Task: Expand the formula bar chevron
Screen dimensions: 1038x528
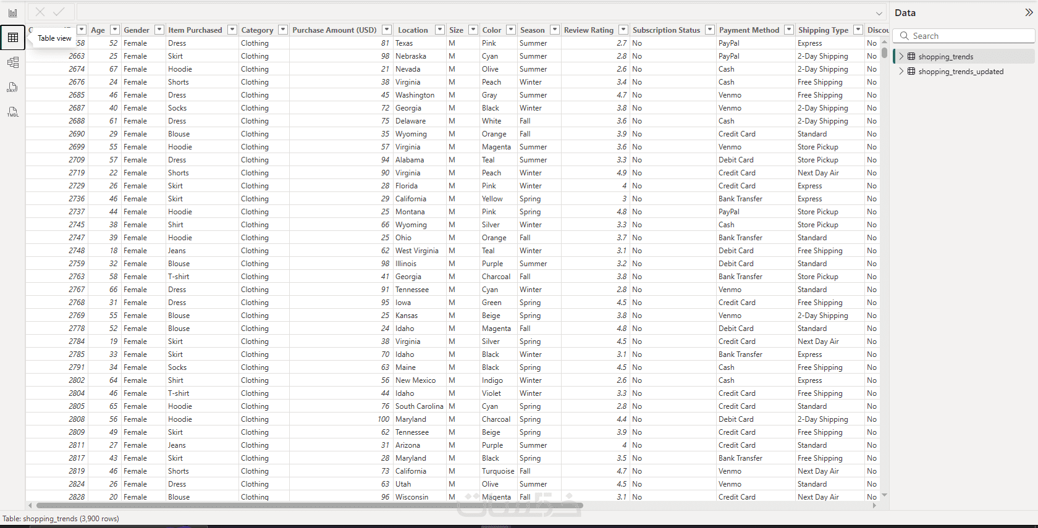Action: tap(879, 13)
